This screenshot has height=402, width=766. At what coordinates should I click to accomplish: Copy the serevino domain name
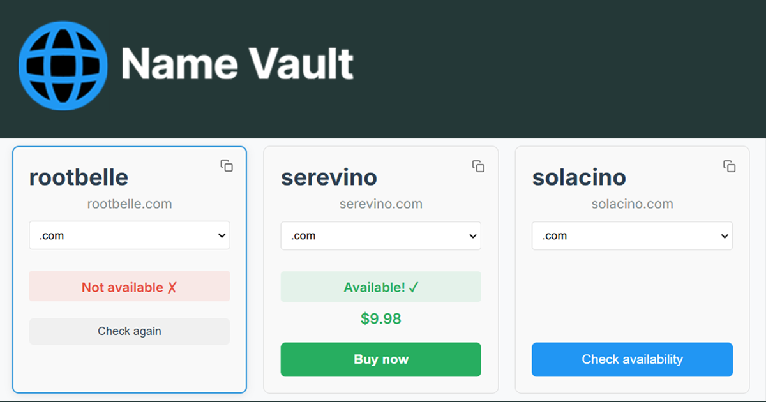pyautogui.click(x=478, y=165)
